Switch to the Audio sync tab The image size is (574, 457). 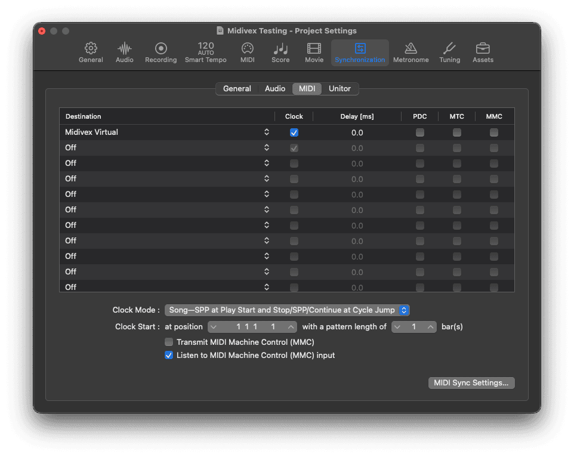(x=275, y=88)
